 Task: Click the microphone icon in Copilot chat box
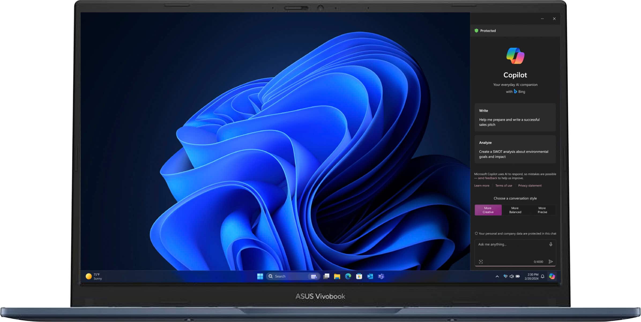click(x=550, y=244)
